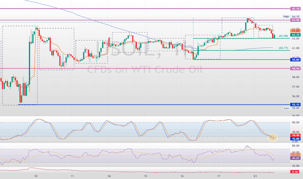Select the (60.77) green level annotation
Image resolution: width=303 pixels, height=179 pixels.
coord(283,48)
